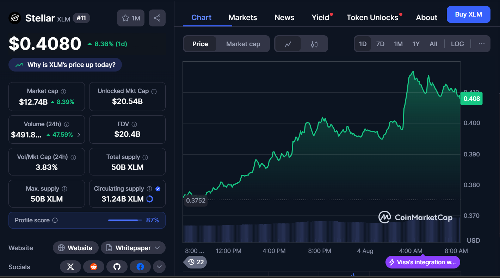Click the #11 rank badge
This screenshot has height=278, width=500.
tap(81, 18)
